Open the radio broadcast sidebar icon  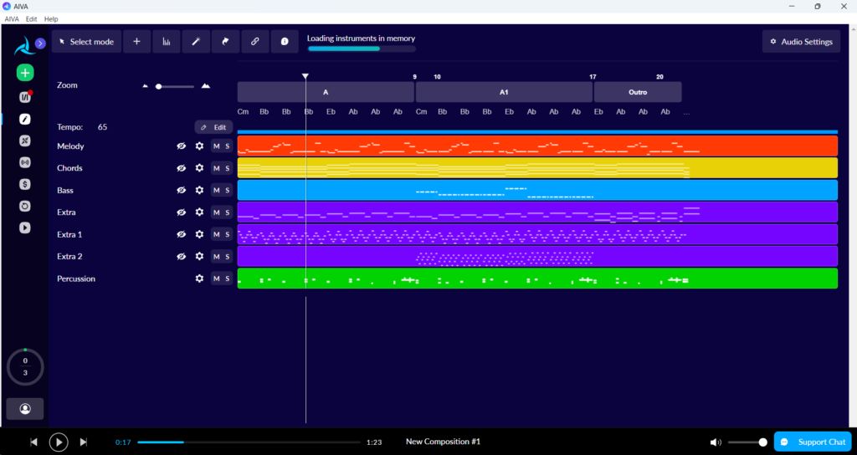(x=24, y=163)
